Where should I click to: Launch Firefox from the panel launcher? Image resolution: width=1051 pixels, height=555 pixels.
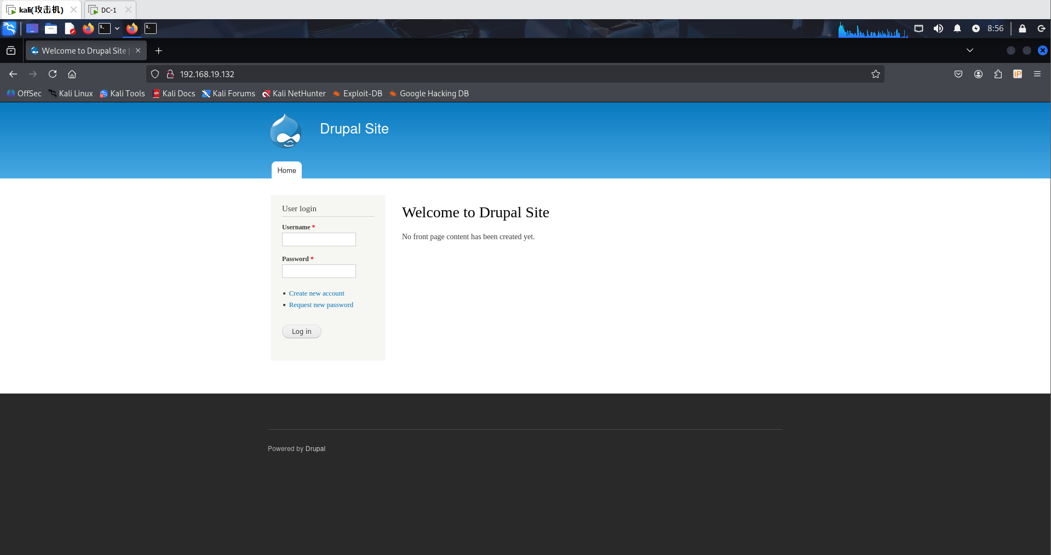(88, 28)
